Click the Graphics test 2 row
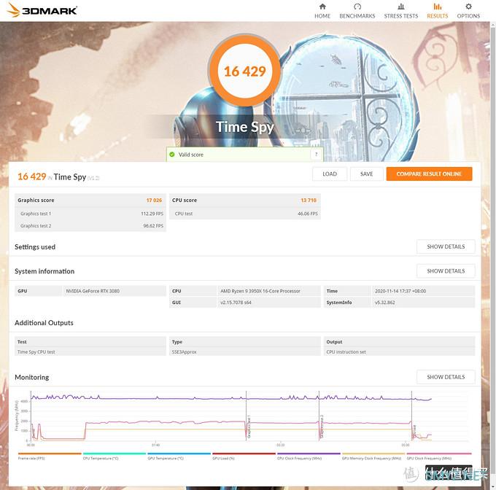 (x=90, y=226)
